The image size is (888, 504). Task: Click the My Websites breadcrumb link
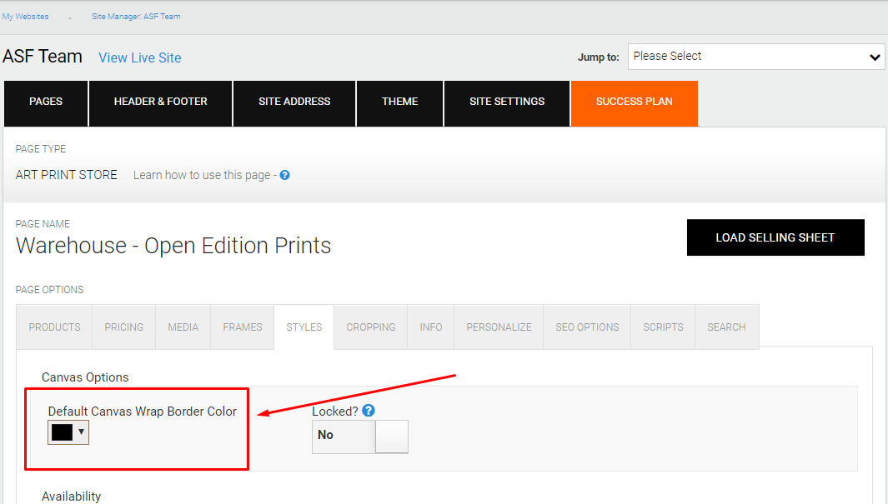pos(25,17)
